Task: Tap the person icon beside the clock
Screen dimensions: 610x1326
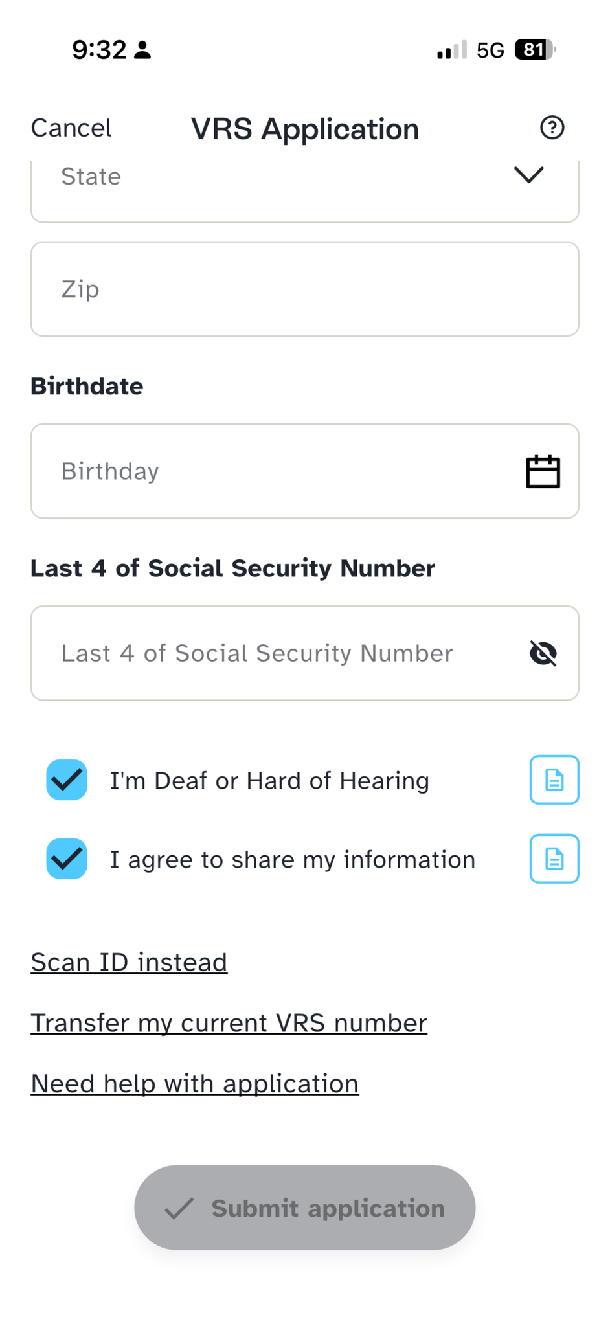Action: click(142, 50)
